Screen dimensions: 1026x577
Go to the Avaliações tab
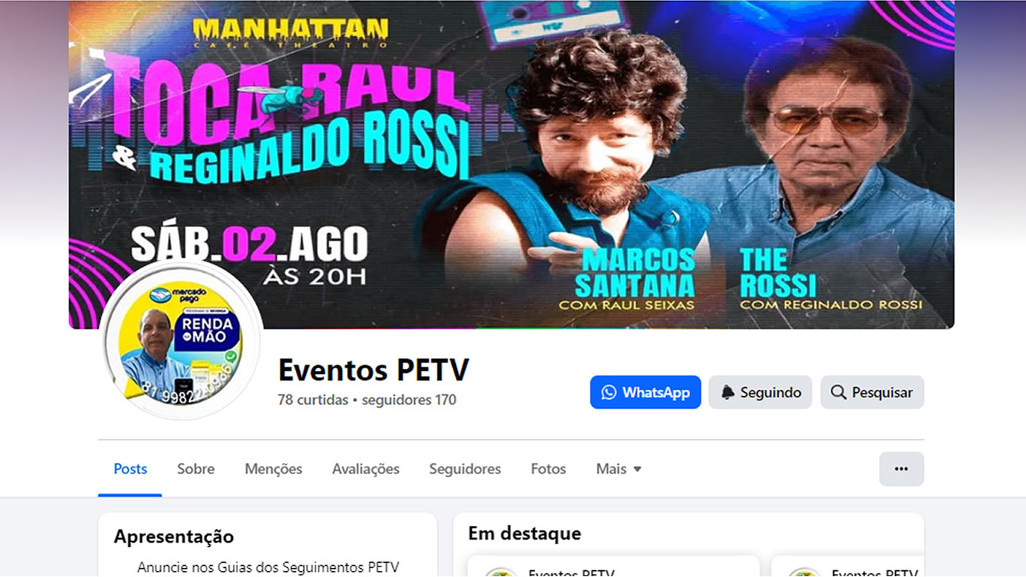click(x=366, y=469)
